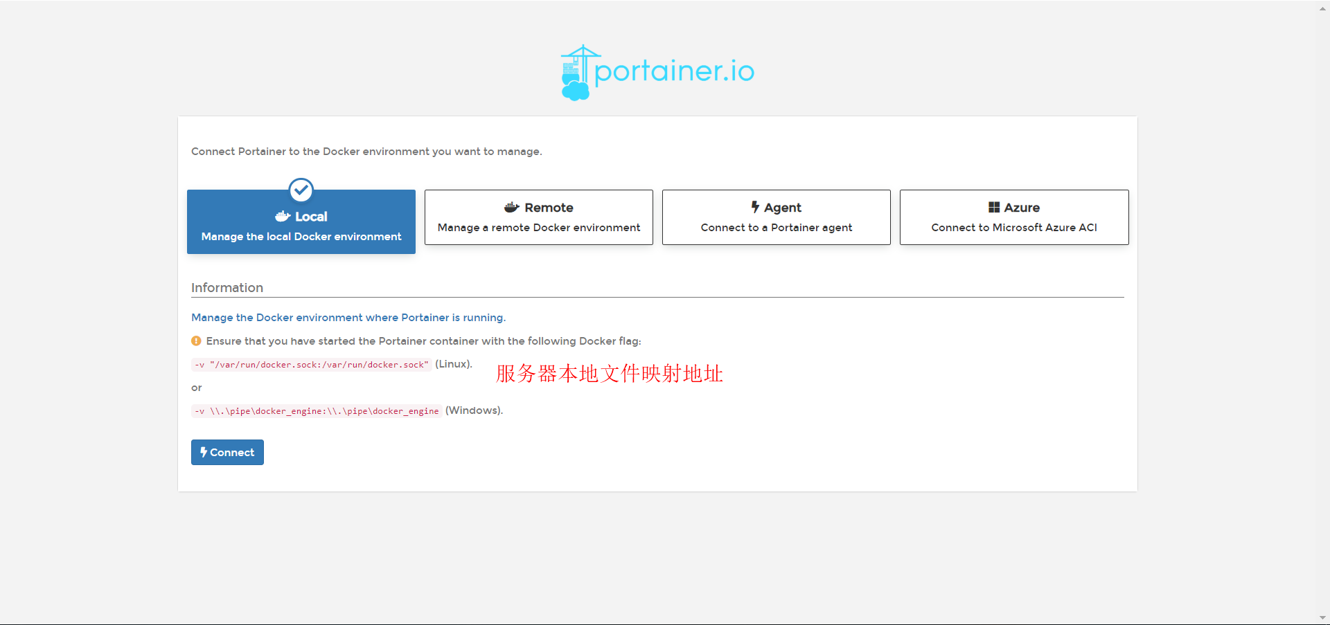Image resolution: width=1330 pixels, height=625 pixels.
Task: Click the scrollbar up arrow
Action: [1322, 8]
